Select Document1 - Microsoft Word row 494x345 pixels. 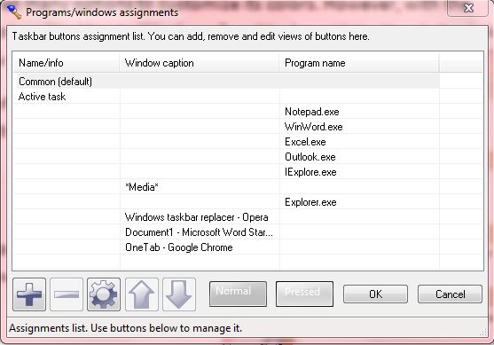pyautogui.click(x=226, y=232)
